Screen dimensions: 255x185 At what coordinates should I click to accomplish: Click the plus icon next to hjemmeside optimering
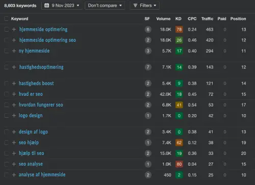14,30
